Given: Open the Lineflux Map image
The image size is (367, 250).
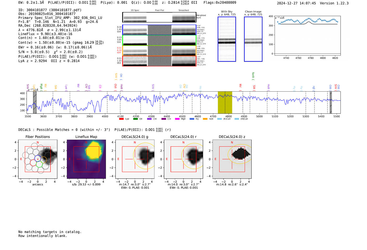Looking at the screenshot, I should [86, 159].
